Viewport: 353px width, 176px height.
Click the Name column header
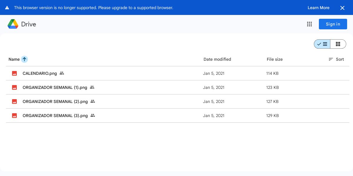pos(14,59)
